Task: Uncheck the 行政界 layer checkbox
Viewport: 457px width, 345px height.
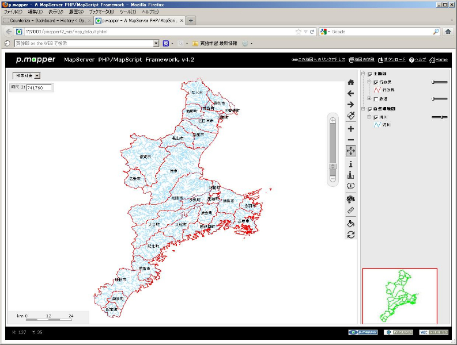Action: [376, 82]
